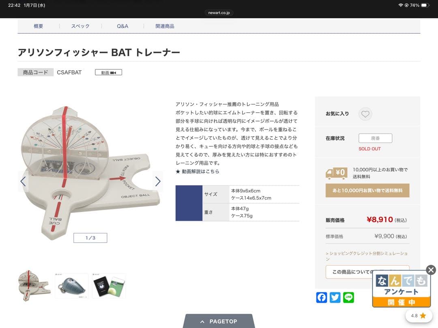The width and height of the screenshot is (438, 328).
Task: Select the booklet package thumbnail
Action: pos(109,286)
